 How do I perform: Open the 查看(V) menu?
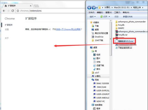pos(109,12)
